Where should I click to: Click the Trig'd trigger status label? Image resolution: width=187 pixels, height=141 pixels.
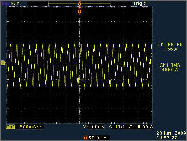coord(140,3)
